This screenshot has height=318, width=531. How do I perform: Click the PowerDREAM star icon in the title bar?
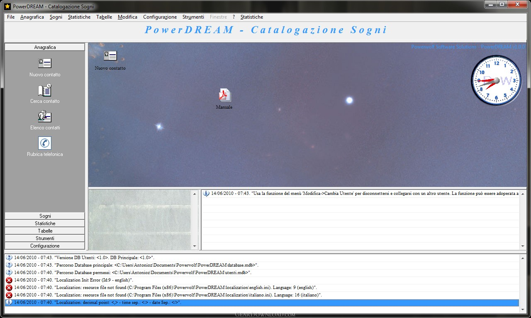7,6
